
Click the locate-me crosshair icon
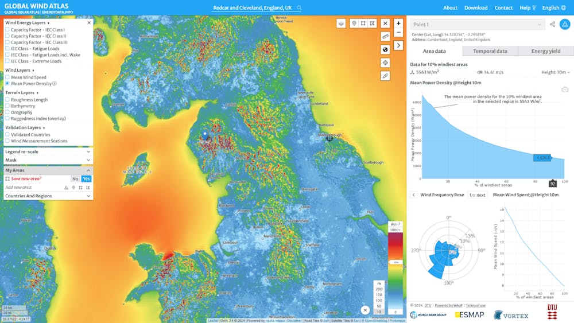385,63
